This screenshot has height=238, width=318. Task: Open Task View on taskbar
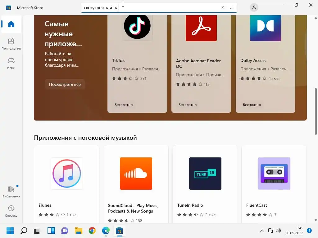click(x=37, y=231)
